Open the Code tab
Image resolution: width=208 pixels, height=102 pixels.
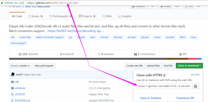17,16
